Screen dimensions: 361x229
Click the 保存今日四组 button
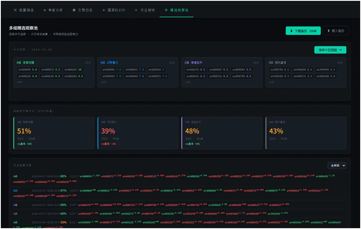(x=330, y=50)
